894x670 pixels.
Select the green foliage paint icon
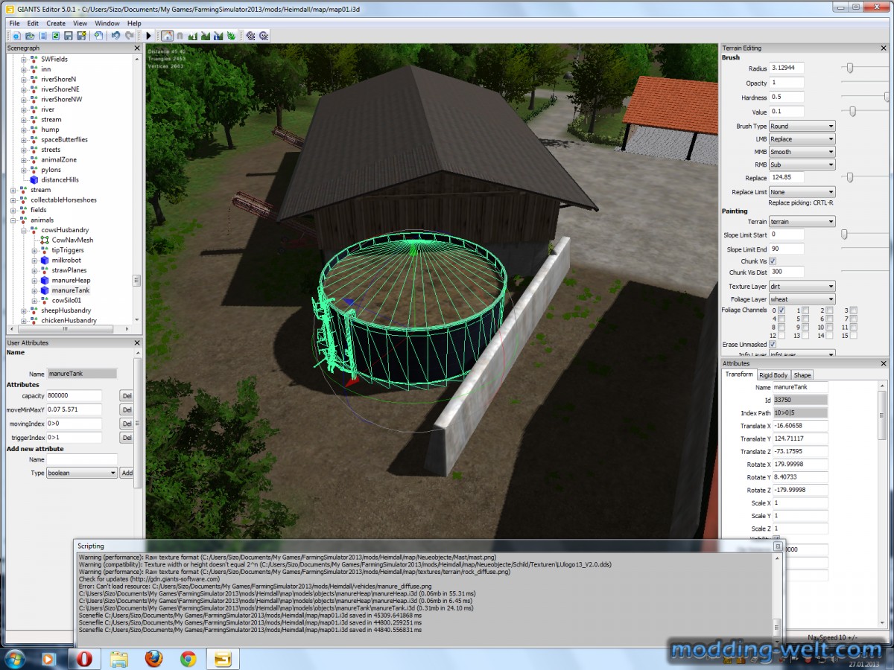232,36
